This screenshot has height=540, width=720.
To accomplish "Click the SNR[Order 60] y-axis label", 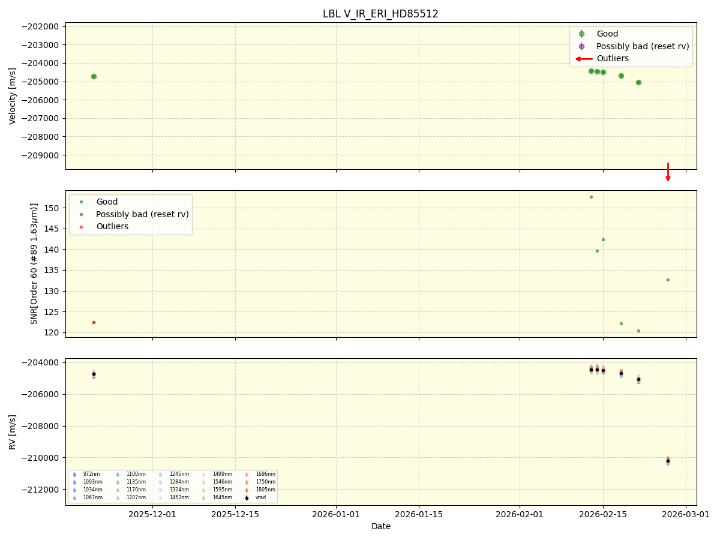I will point(34,263).
